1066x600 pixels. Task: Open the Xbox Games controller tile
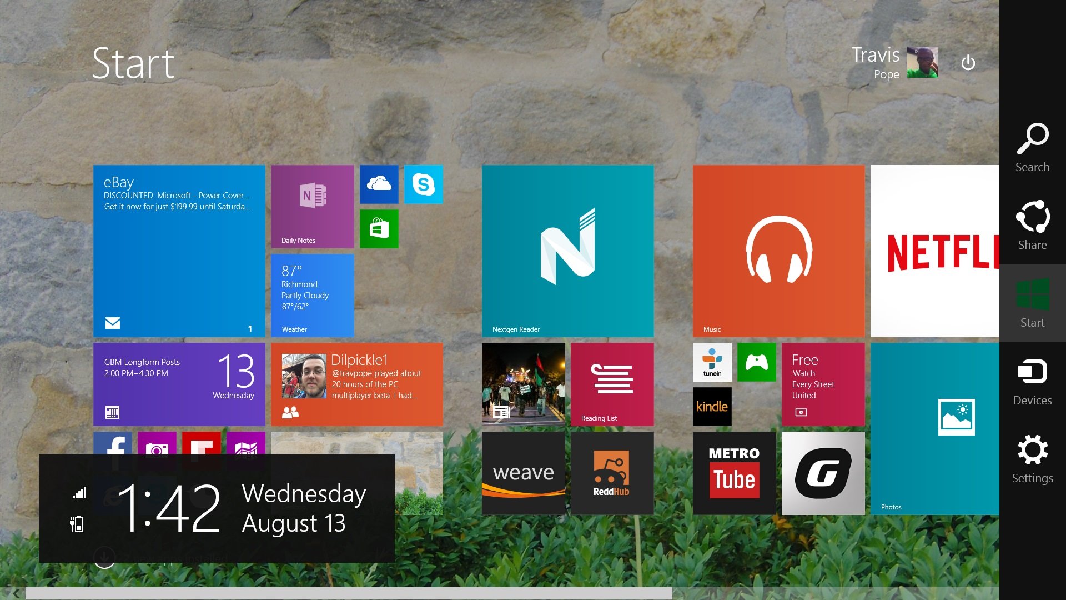[x=757, y=362]
